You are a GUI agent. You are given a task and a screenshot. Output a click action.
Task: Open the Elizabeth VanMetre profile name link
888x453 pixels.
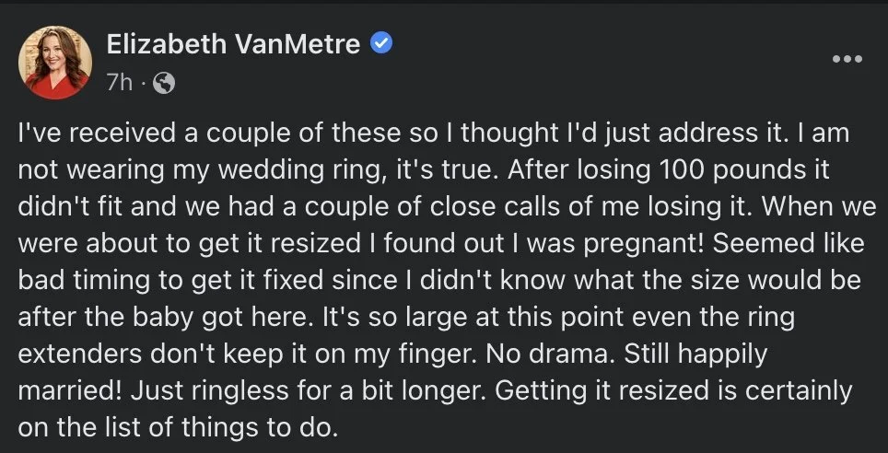point(233,42)
